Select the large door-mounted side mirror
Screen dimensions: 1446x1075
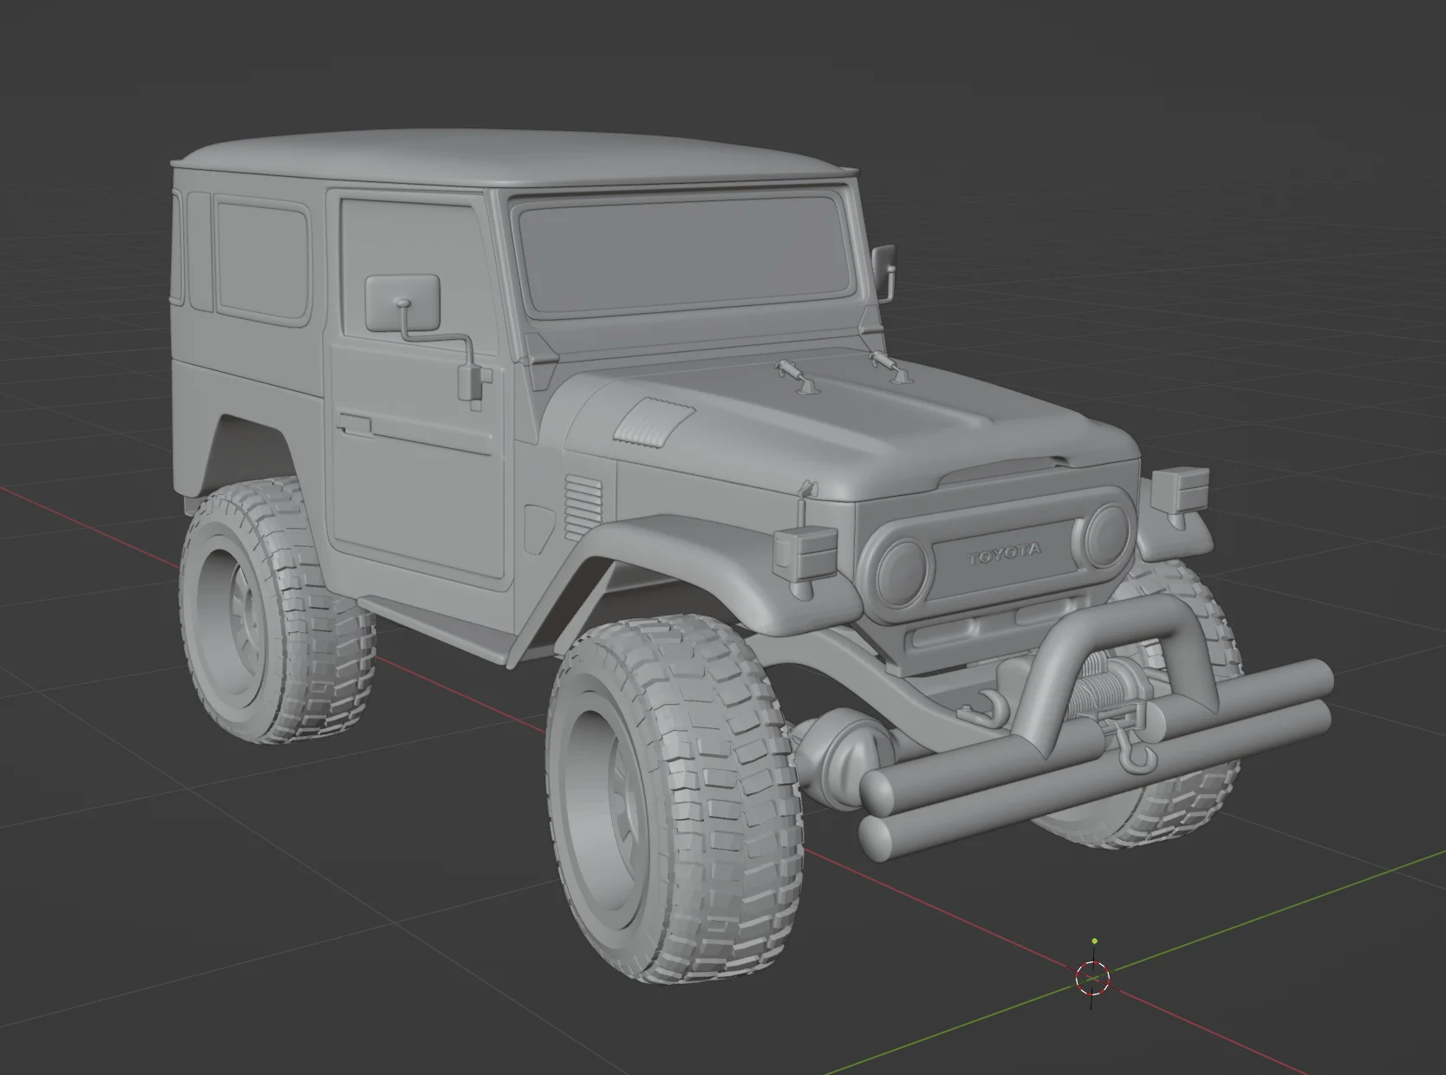coord(403,304)
